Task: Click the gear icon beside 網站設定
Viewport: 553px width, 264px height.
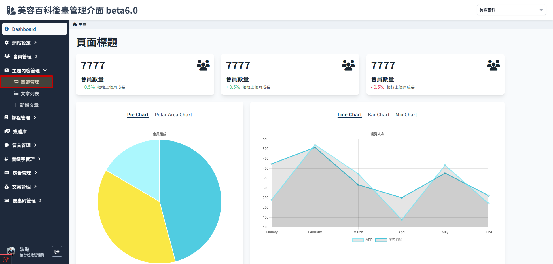Action: click(x=7, y=43)
